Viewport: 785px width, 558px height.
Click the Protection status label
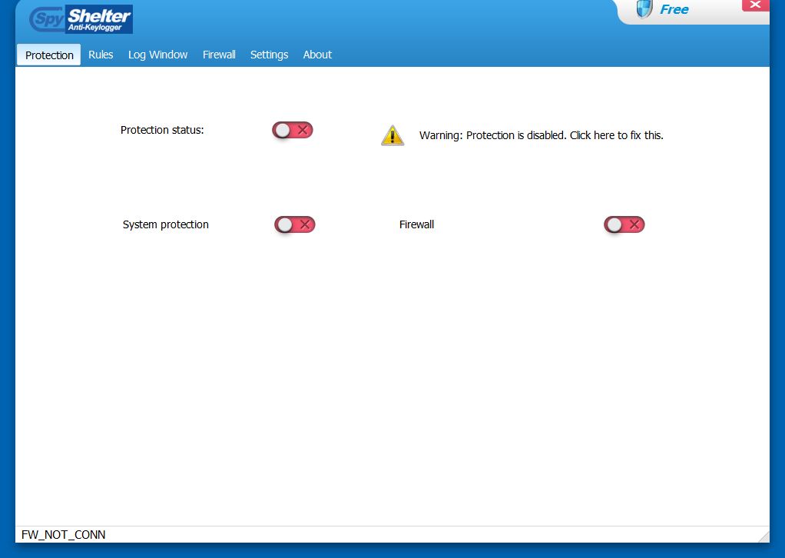(x=162, y=130)
